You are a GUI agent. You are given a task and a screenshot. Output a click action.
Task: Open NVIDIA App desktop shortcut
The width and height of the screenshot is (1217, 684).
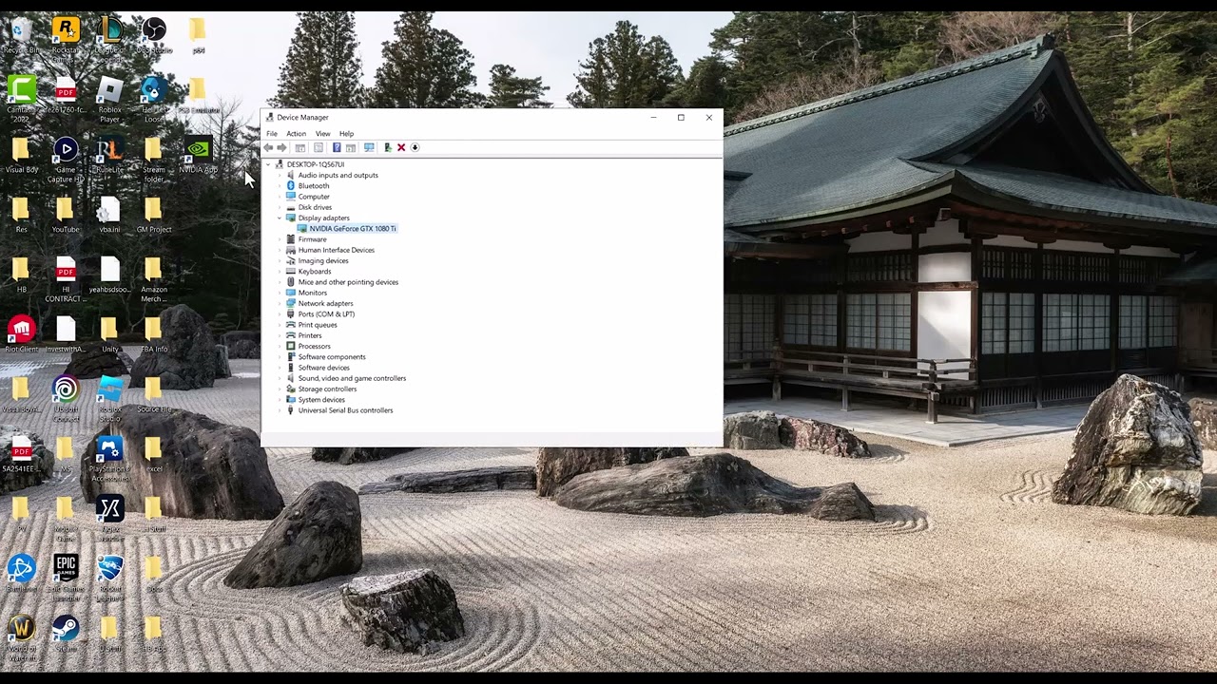click(198, 156)
